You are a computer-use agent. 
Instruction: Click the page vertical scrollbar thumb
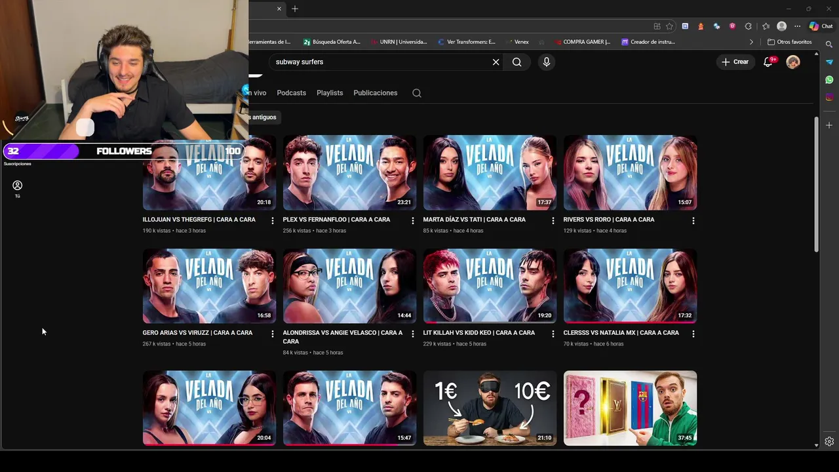click(816, 185)
